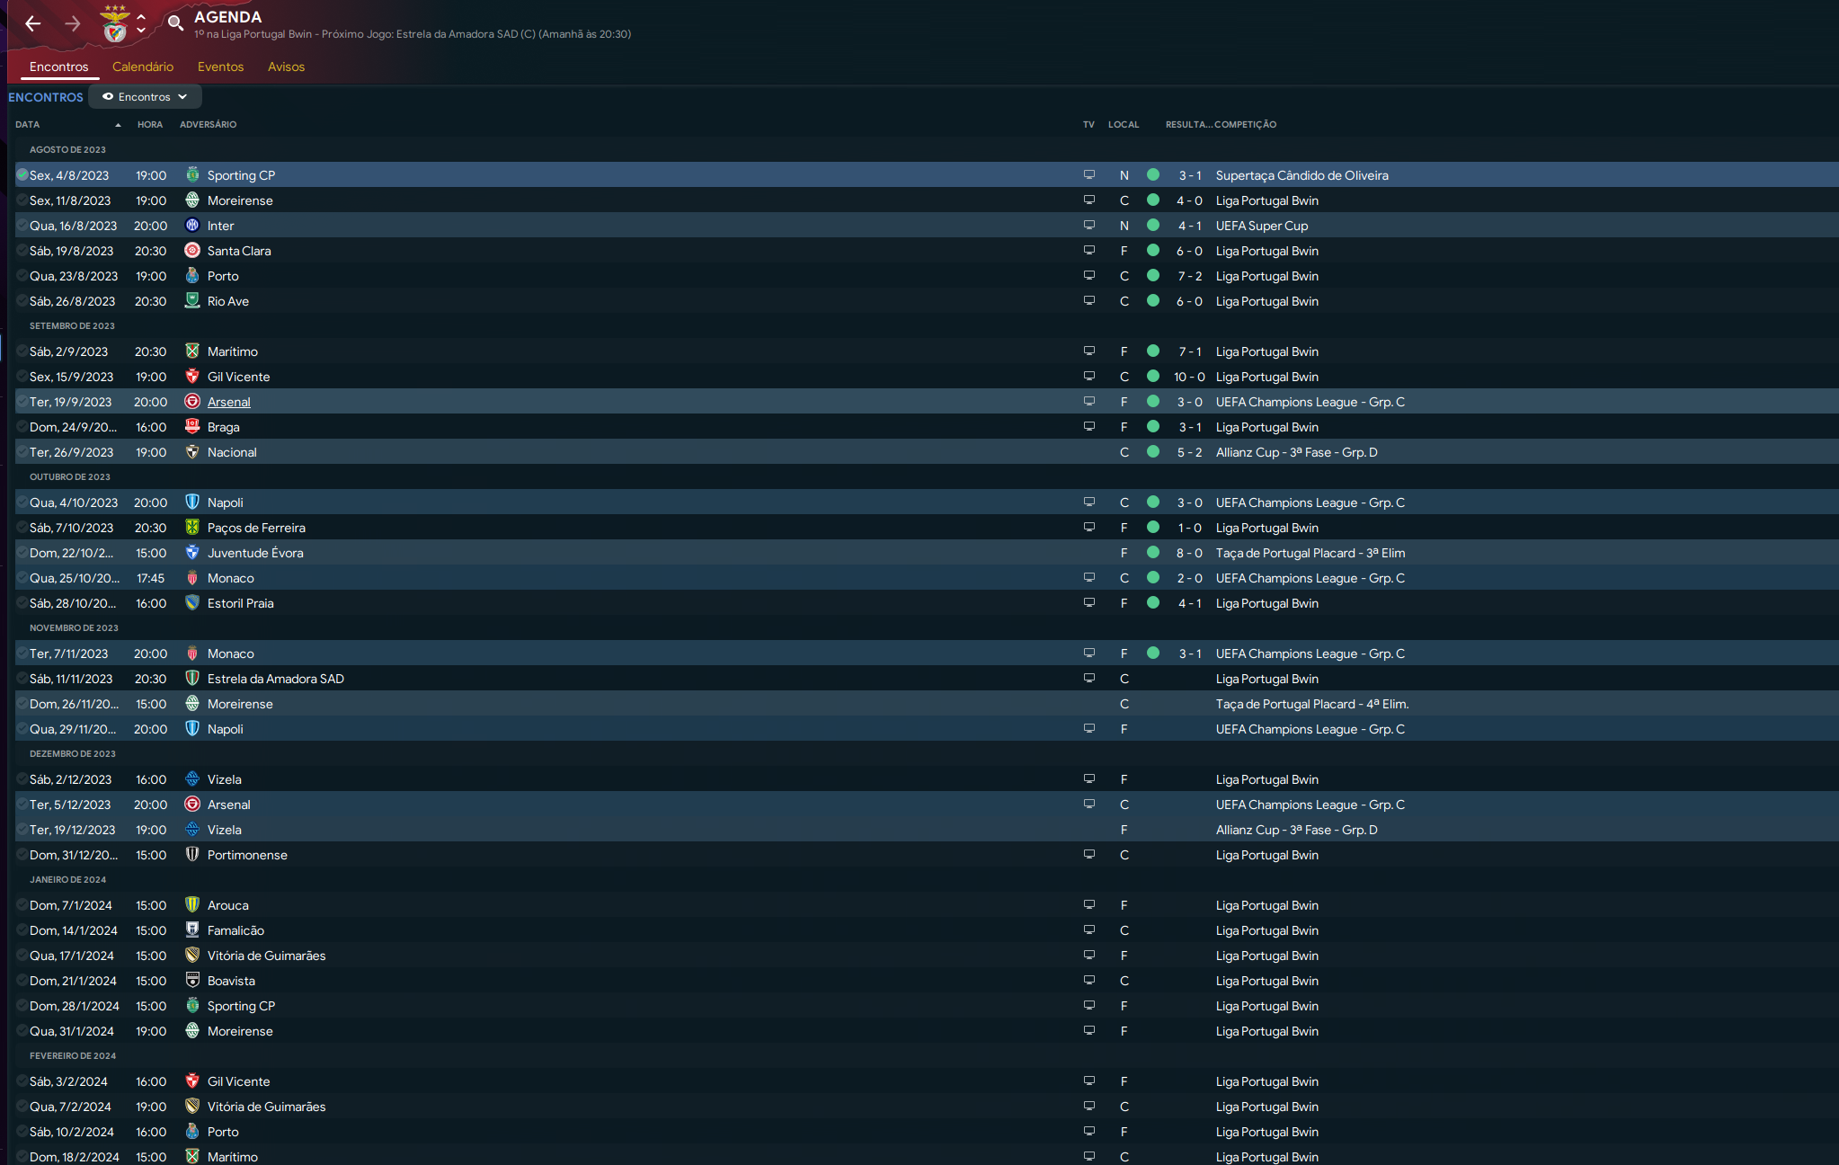Click the green result dot for Moreirense 4-0
The image size is (1839, 1165).
coord(1153,200)
